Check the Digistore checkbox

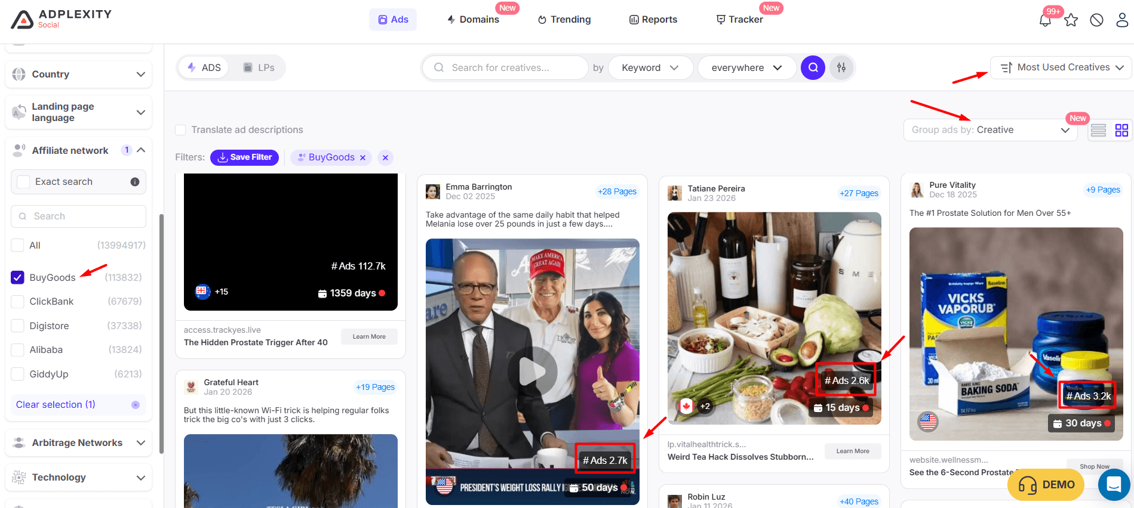(x=18, y=326)
